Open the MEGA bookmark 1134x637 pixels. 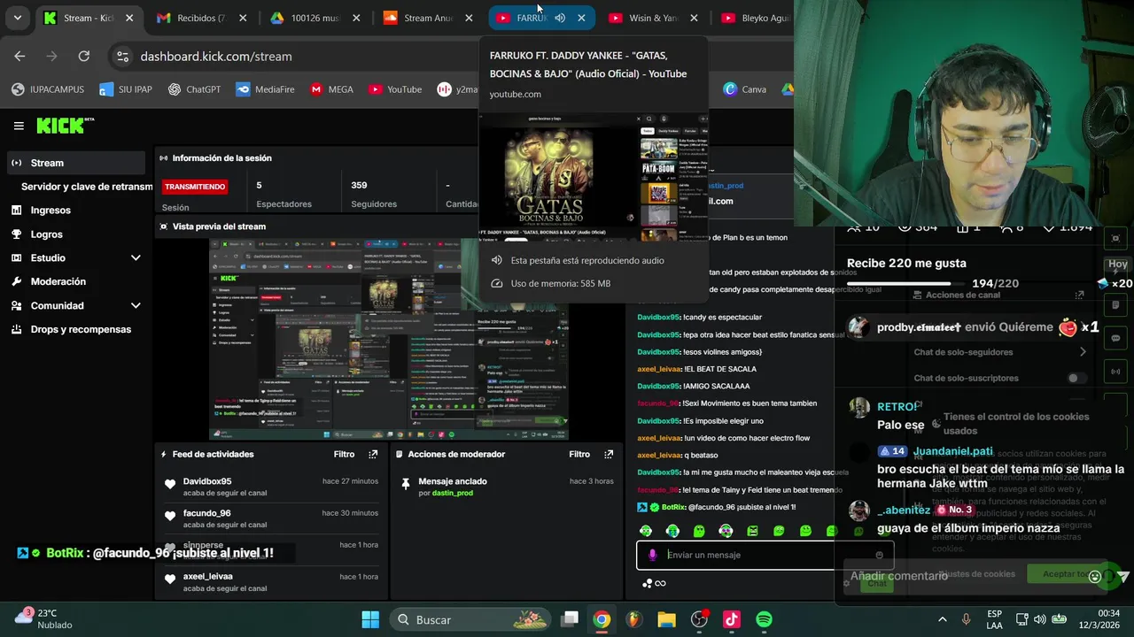point(331,89)
